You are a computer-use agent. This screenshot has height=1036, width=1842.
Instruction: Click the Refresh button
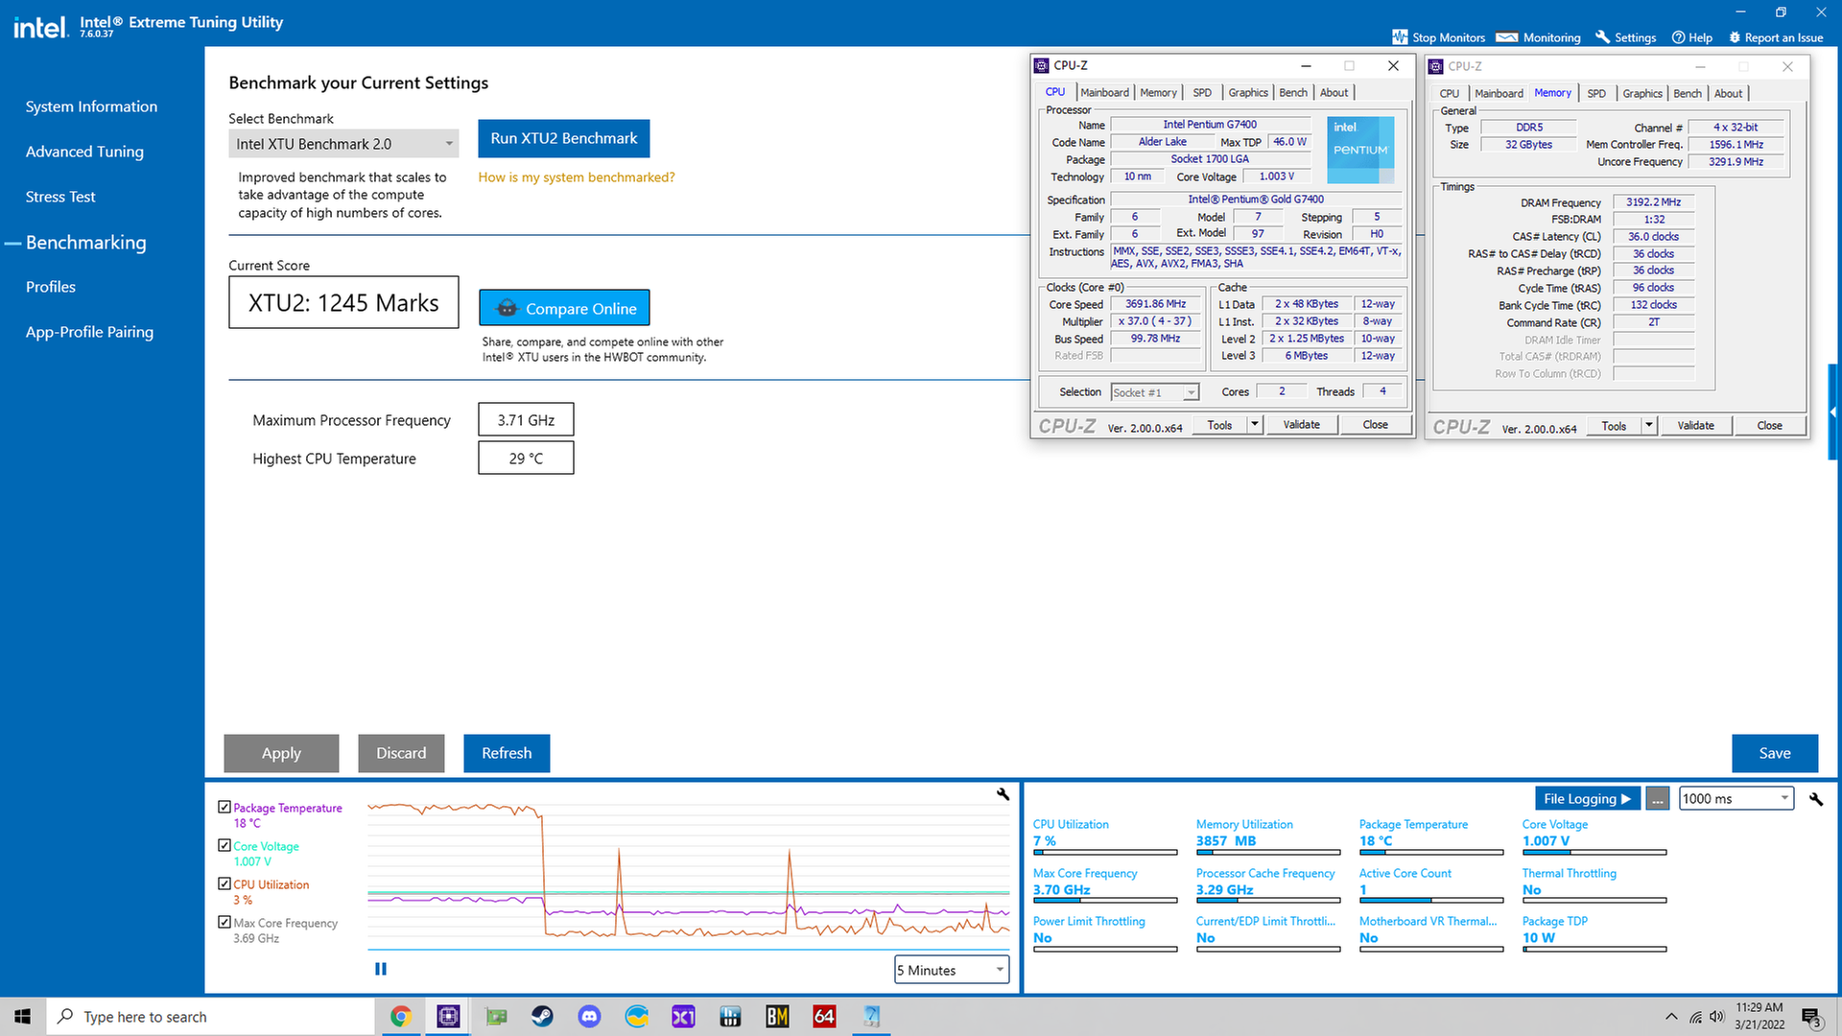click(507, 753)
